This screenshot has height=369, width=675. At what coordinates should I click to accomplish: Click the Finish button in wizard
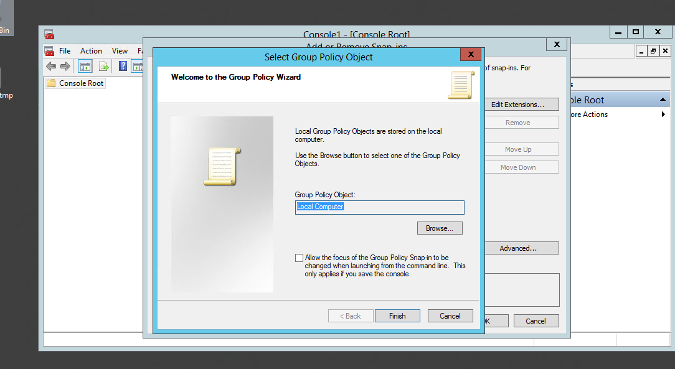pos(397,316)
